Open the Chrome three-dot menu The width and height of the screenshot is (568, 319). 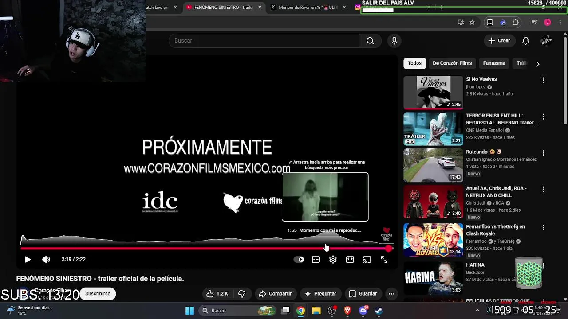point(559,23)
